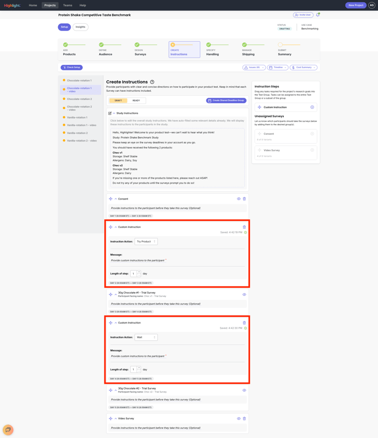The height and width of the screenshot is (438, 378).
Task: Open Help in top navigation
Action: click(x=82, y=5)
